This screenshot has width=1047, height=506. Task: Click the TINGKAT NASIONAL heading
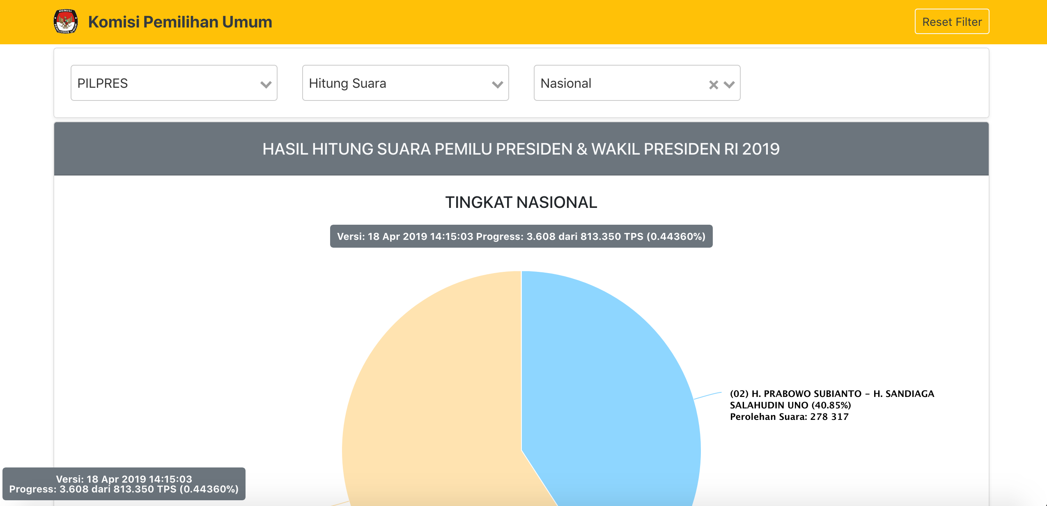click(x=521, y=203)
